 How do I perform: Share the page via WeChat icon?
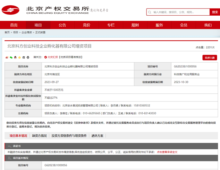pos(11,57)
